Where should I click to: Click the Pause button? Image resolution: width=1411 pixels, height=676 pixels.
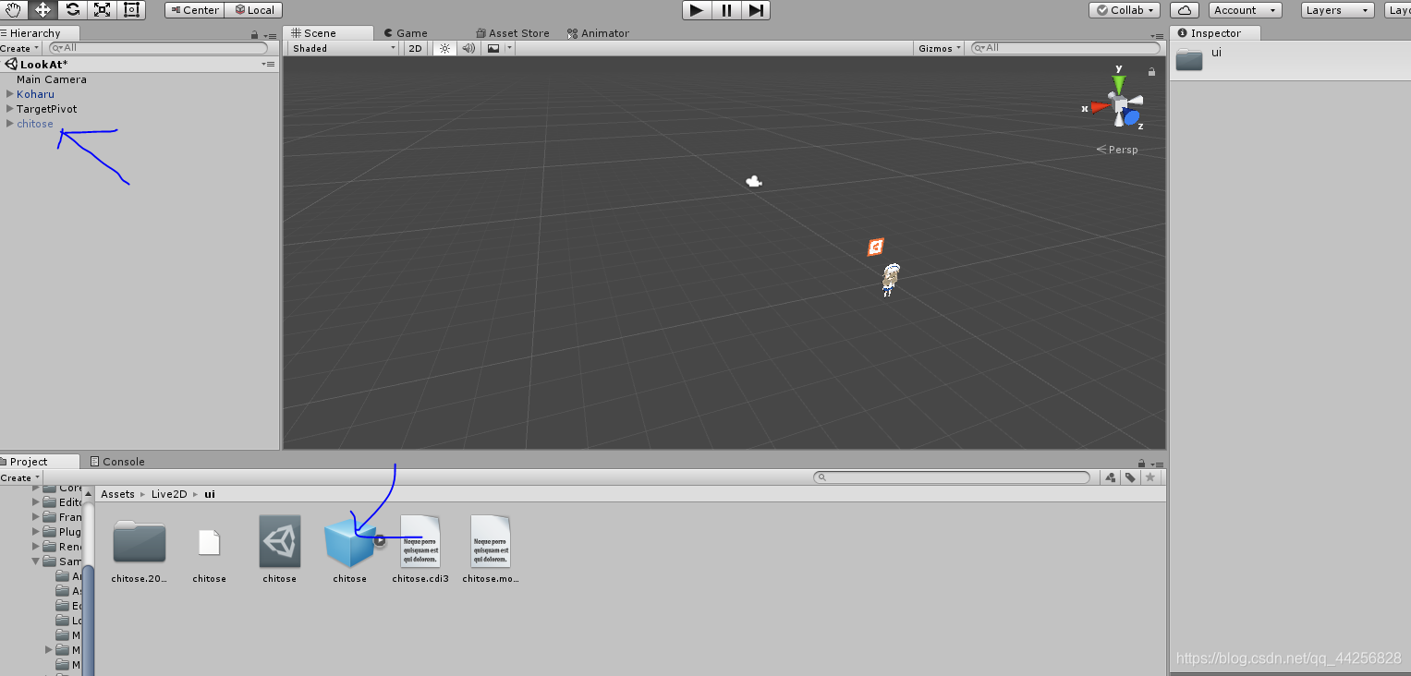coord(726,10)
